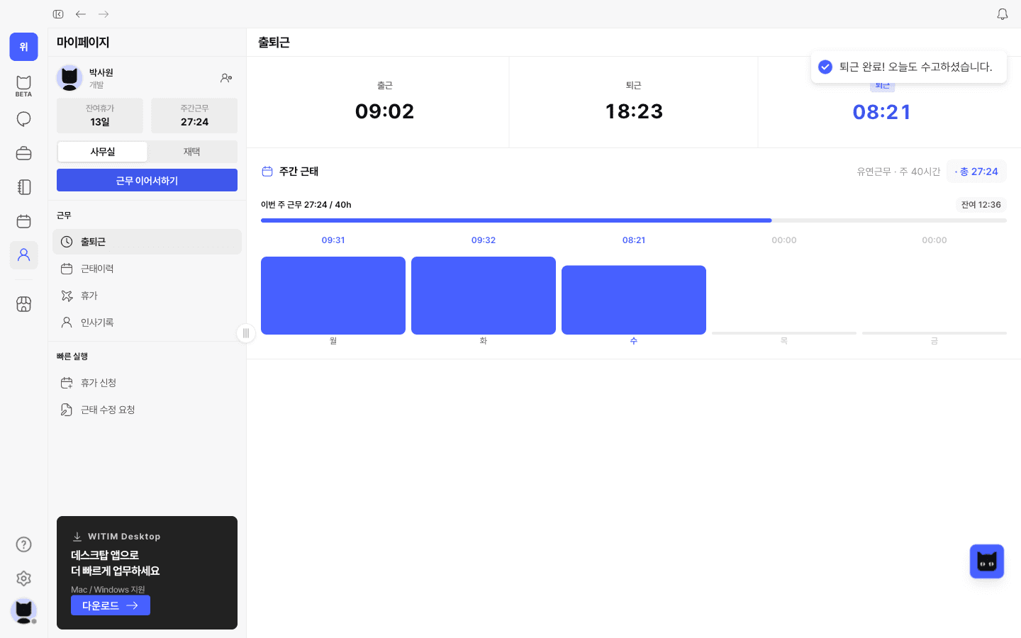Viewport: 1021px width, 638px height.
Task: Click the sidebar resize handle
Action: click(x=245, y=333)
